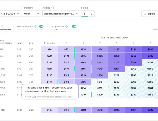Screen dimensions: 158x121
Task: Click the sort indicator next to R-% header
Action: [34, 42]
